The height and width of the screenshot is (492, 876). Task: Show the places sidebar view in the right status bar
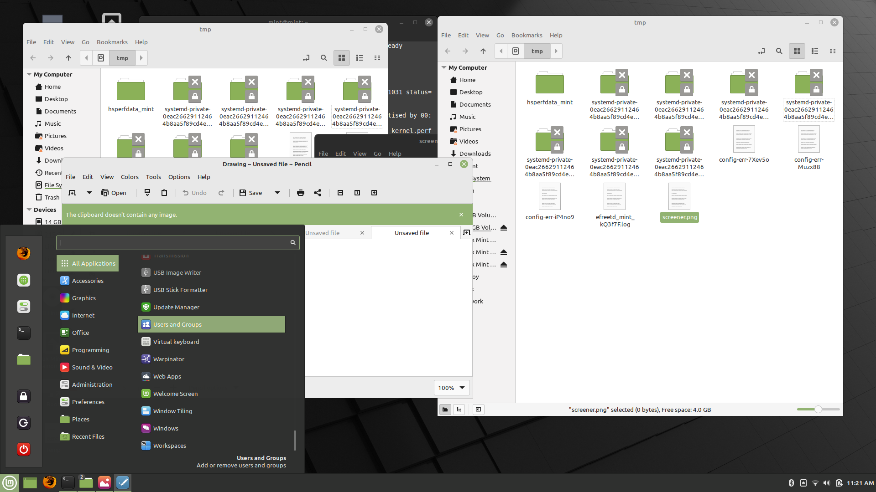[x=445, y=410]
